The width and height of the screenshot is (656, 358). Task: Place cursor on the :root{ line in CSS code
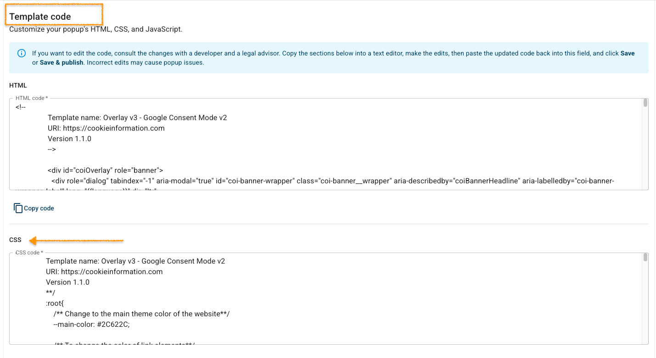click(57, 303)
